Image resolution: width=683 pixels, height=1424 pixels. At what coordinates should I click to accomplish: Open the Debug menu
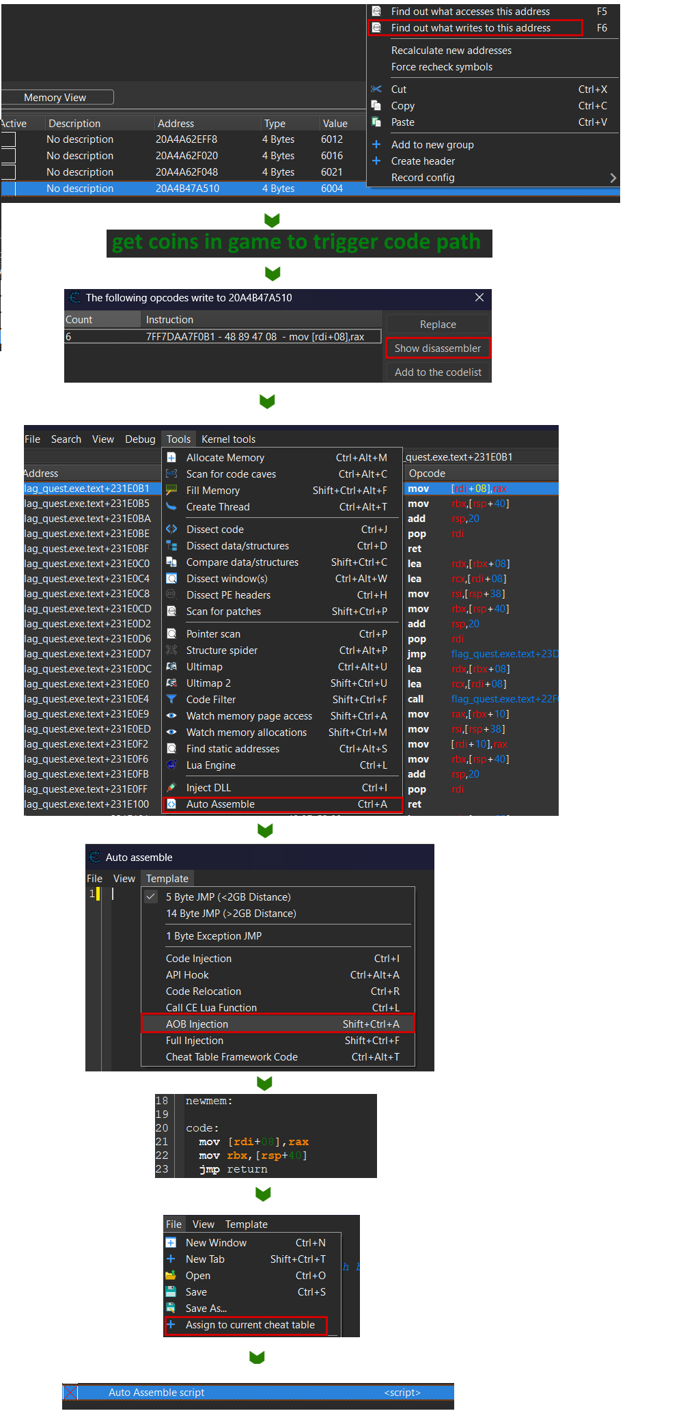(x=140, y=439)
